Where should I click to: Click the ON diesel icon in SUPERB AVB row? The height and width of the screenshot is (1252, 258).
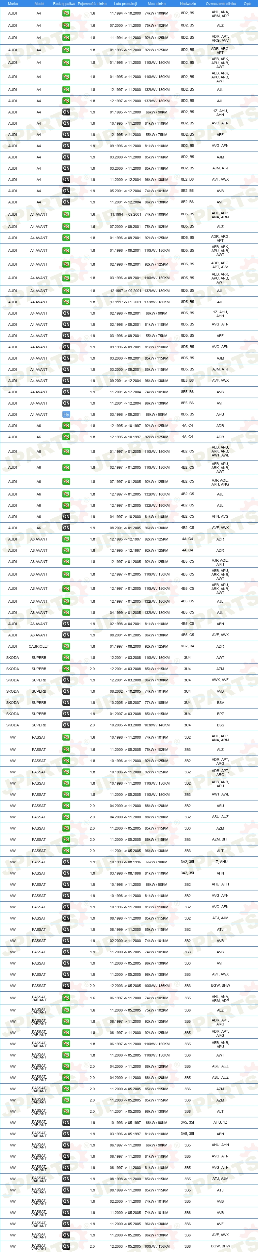(x=66, y=691)
